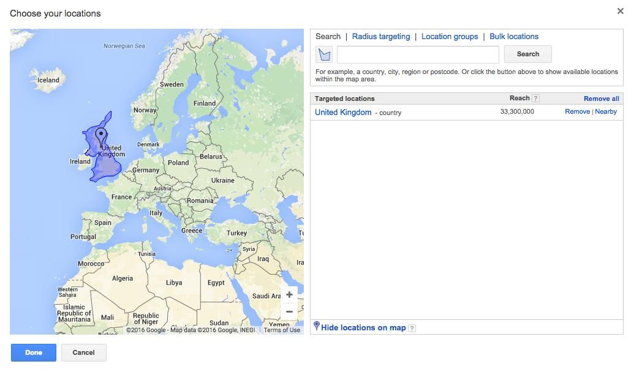634x375 pixels.
Task: Click the help icon next to Hide locations
Action: tap(411, 327)
